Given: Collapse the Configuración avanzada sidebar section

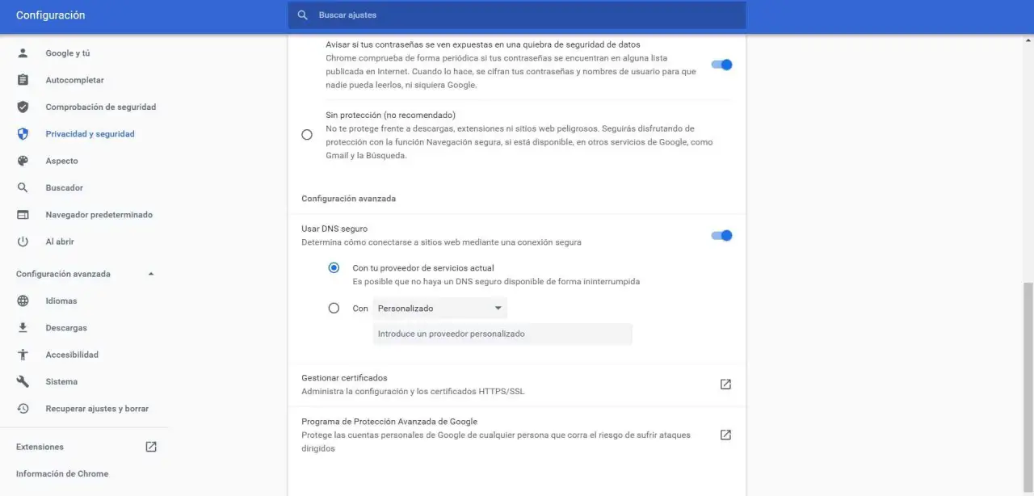Looking at the screenshot, I should pos(151,274).
